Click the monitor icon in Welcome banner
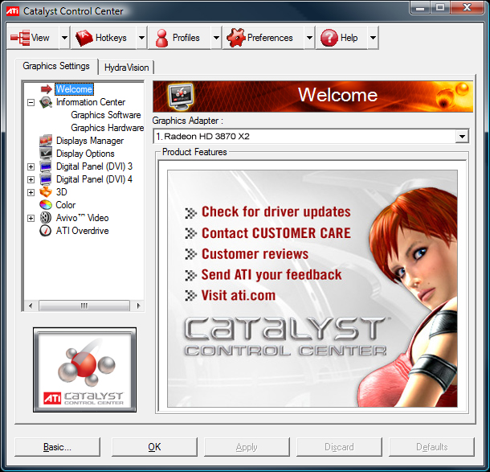490x472 pixels. (181, 96)
